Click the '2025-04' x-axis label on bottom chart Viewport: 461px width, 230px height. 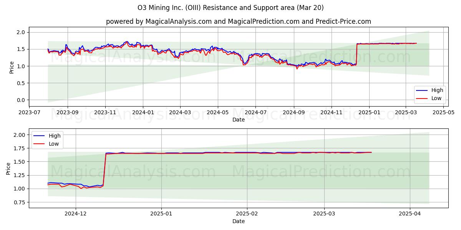click(410, 214)
